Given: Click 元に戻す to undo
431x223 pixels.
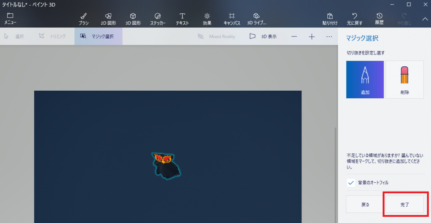Looking at the screenshot, I should click(354, 19).
